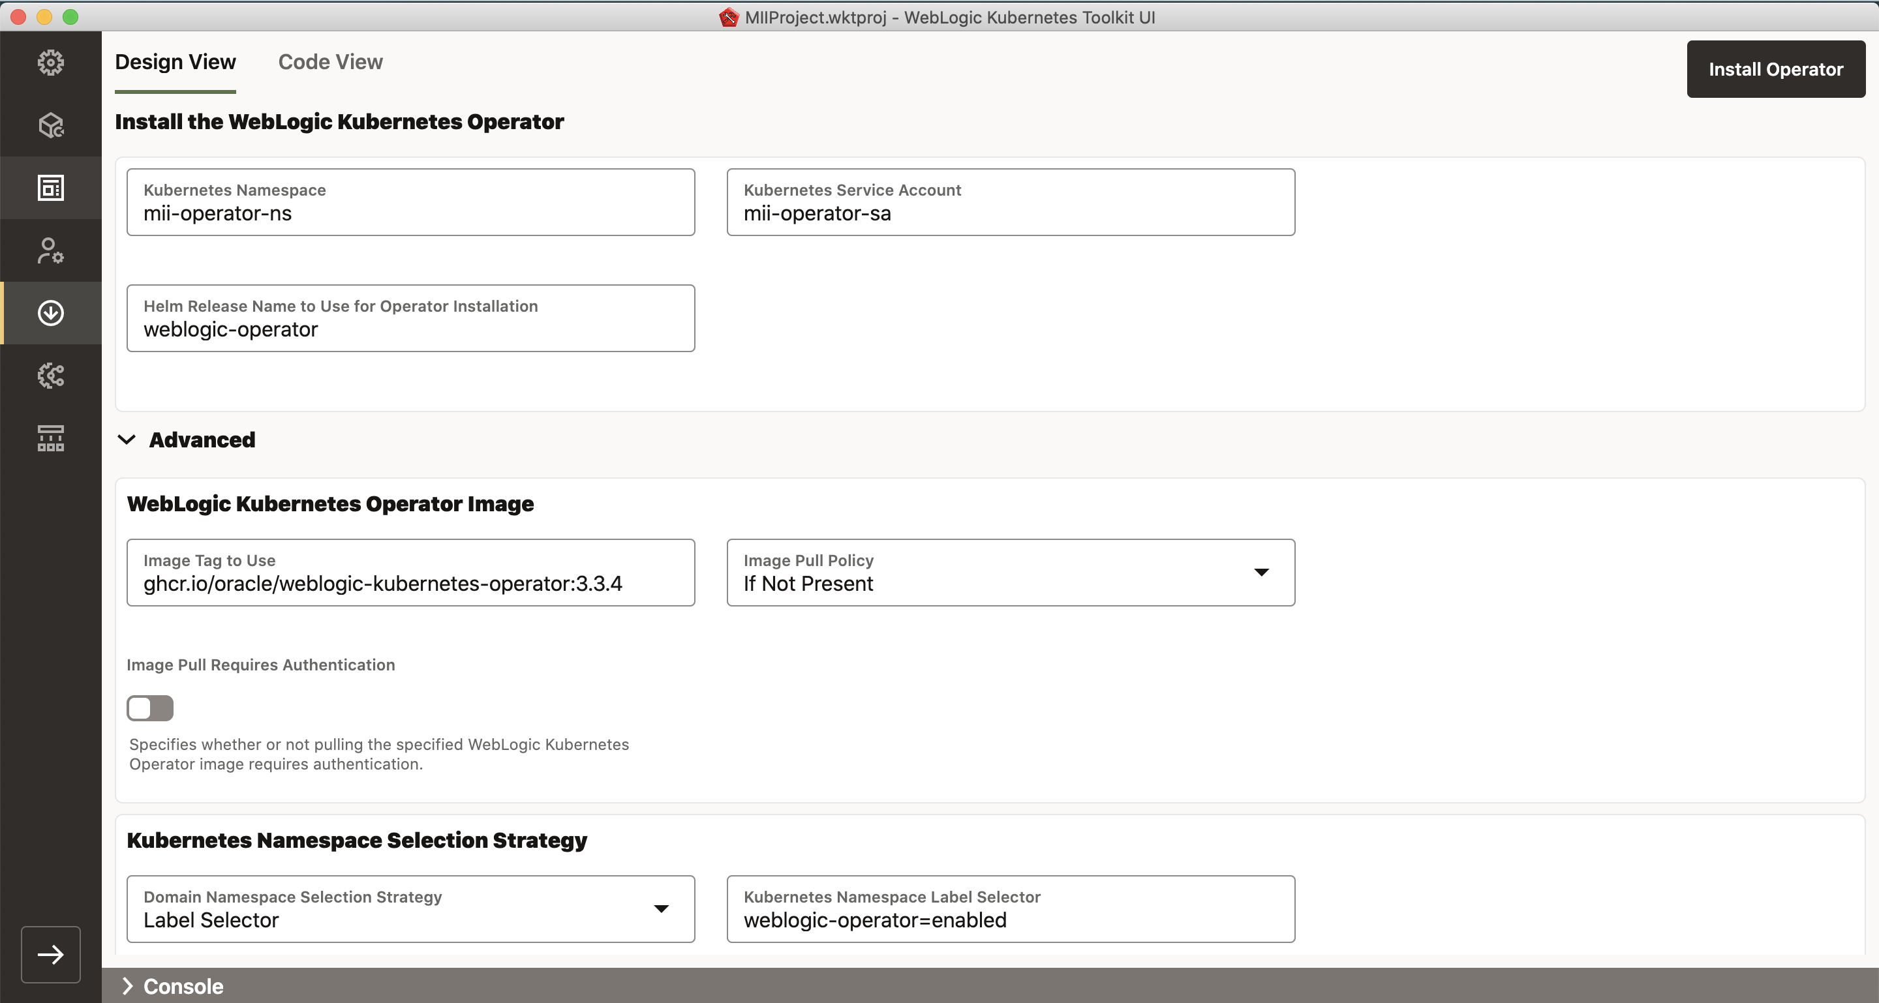Viewport: 1879px width, 1003px height.
Task: Focus the Image Tag to Use field
Action: [410, 574]
